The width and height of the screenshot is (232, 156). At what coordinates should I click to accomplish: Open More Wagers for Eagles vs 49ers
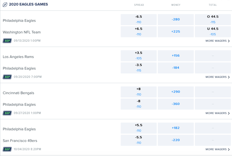click(218, 149)
